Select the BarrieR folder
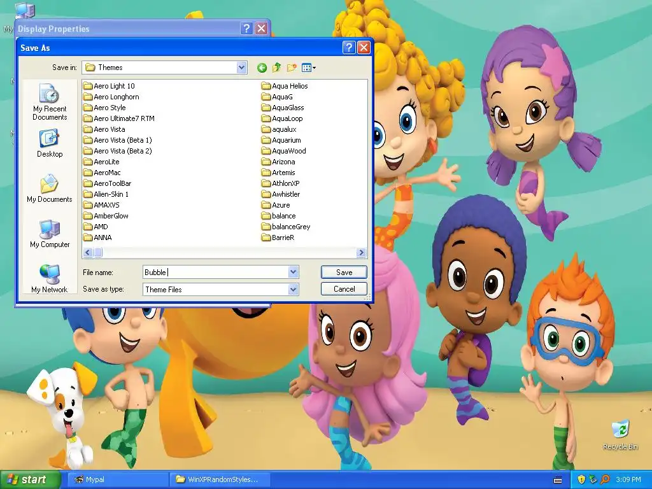 [x=278, y=237]
